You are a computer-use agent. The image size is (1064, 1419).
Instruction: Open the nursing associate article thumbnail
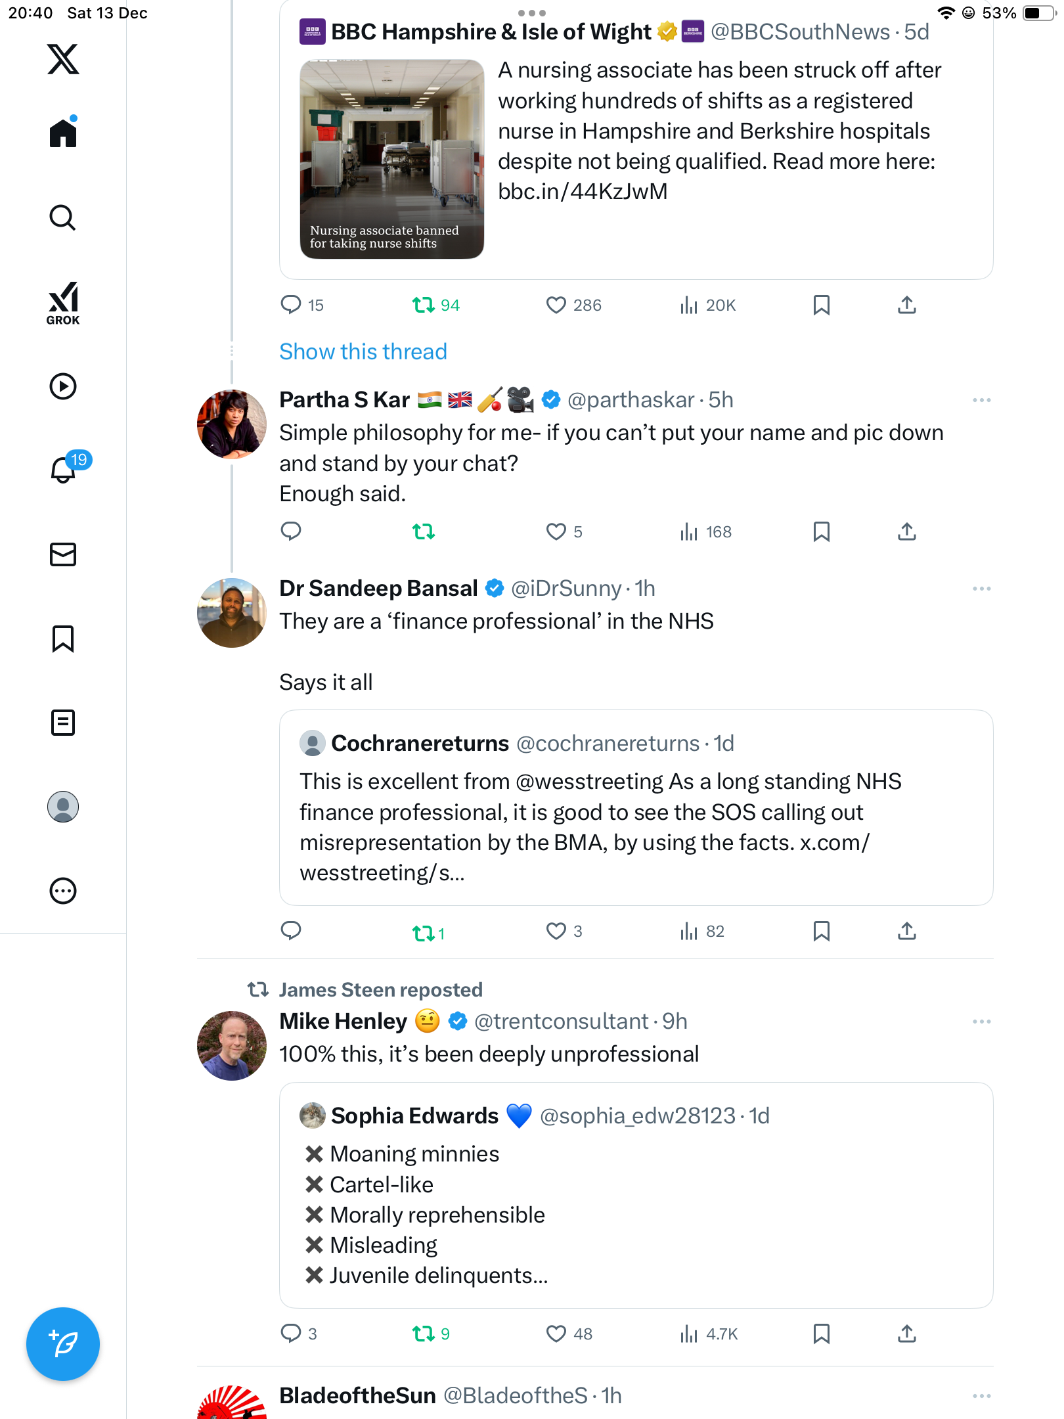[392, 159]
